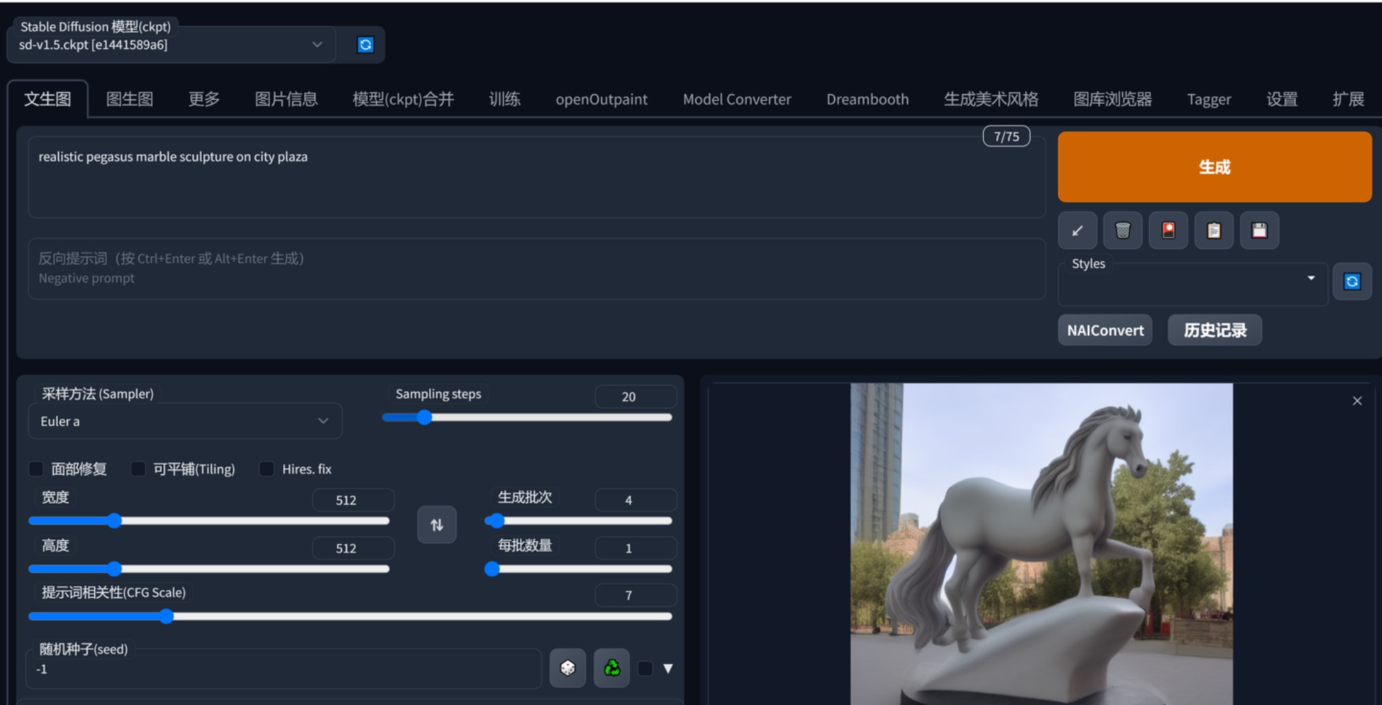Apply selected styles with the clipboard icon
Screen dimensions: 1382x705
(x=1213, y=231)
